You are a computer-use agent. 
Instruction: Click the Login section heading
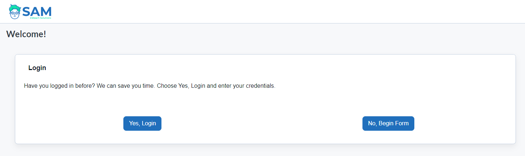(x=37, y=68)
